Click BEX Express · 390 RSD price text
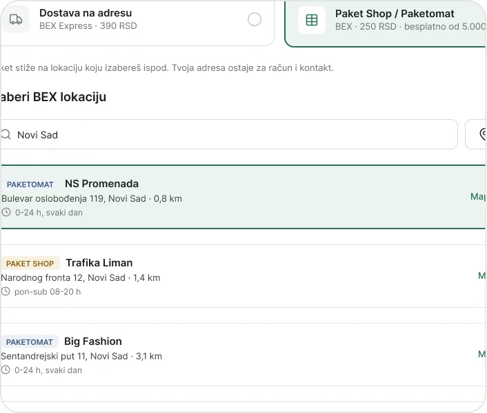Image resolution: width=487 pixels, height=413 pixels. 88,25
